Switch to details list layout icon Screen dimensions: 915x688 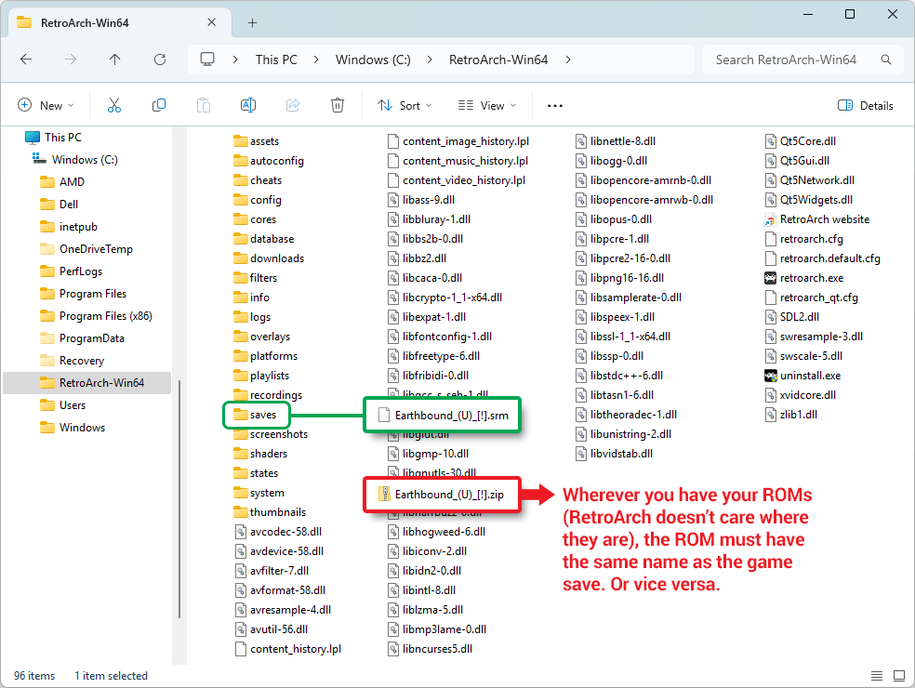click(877, 676)
